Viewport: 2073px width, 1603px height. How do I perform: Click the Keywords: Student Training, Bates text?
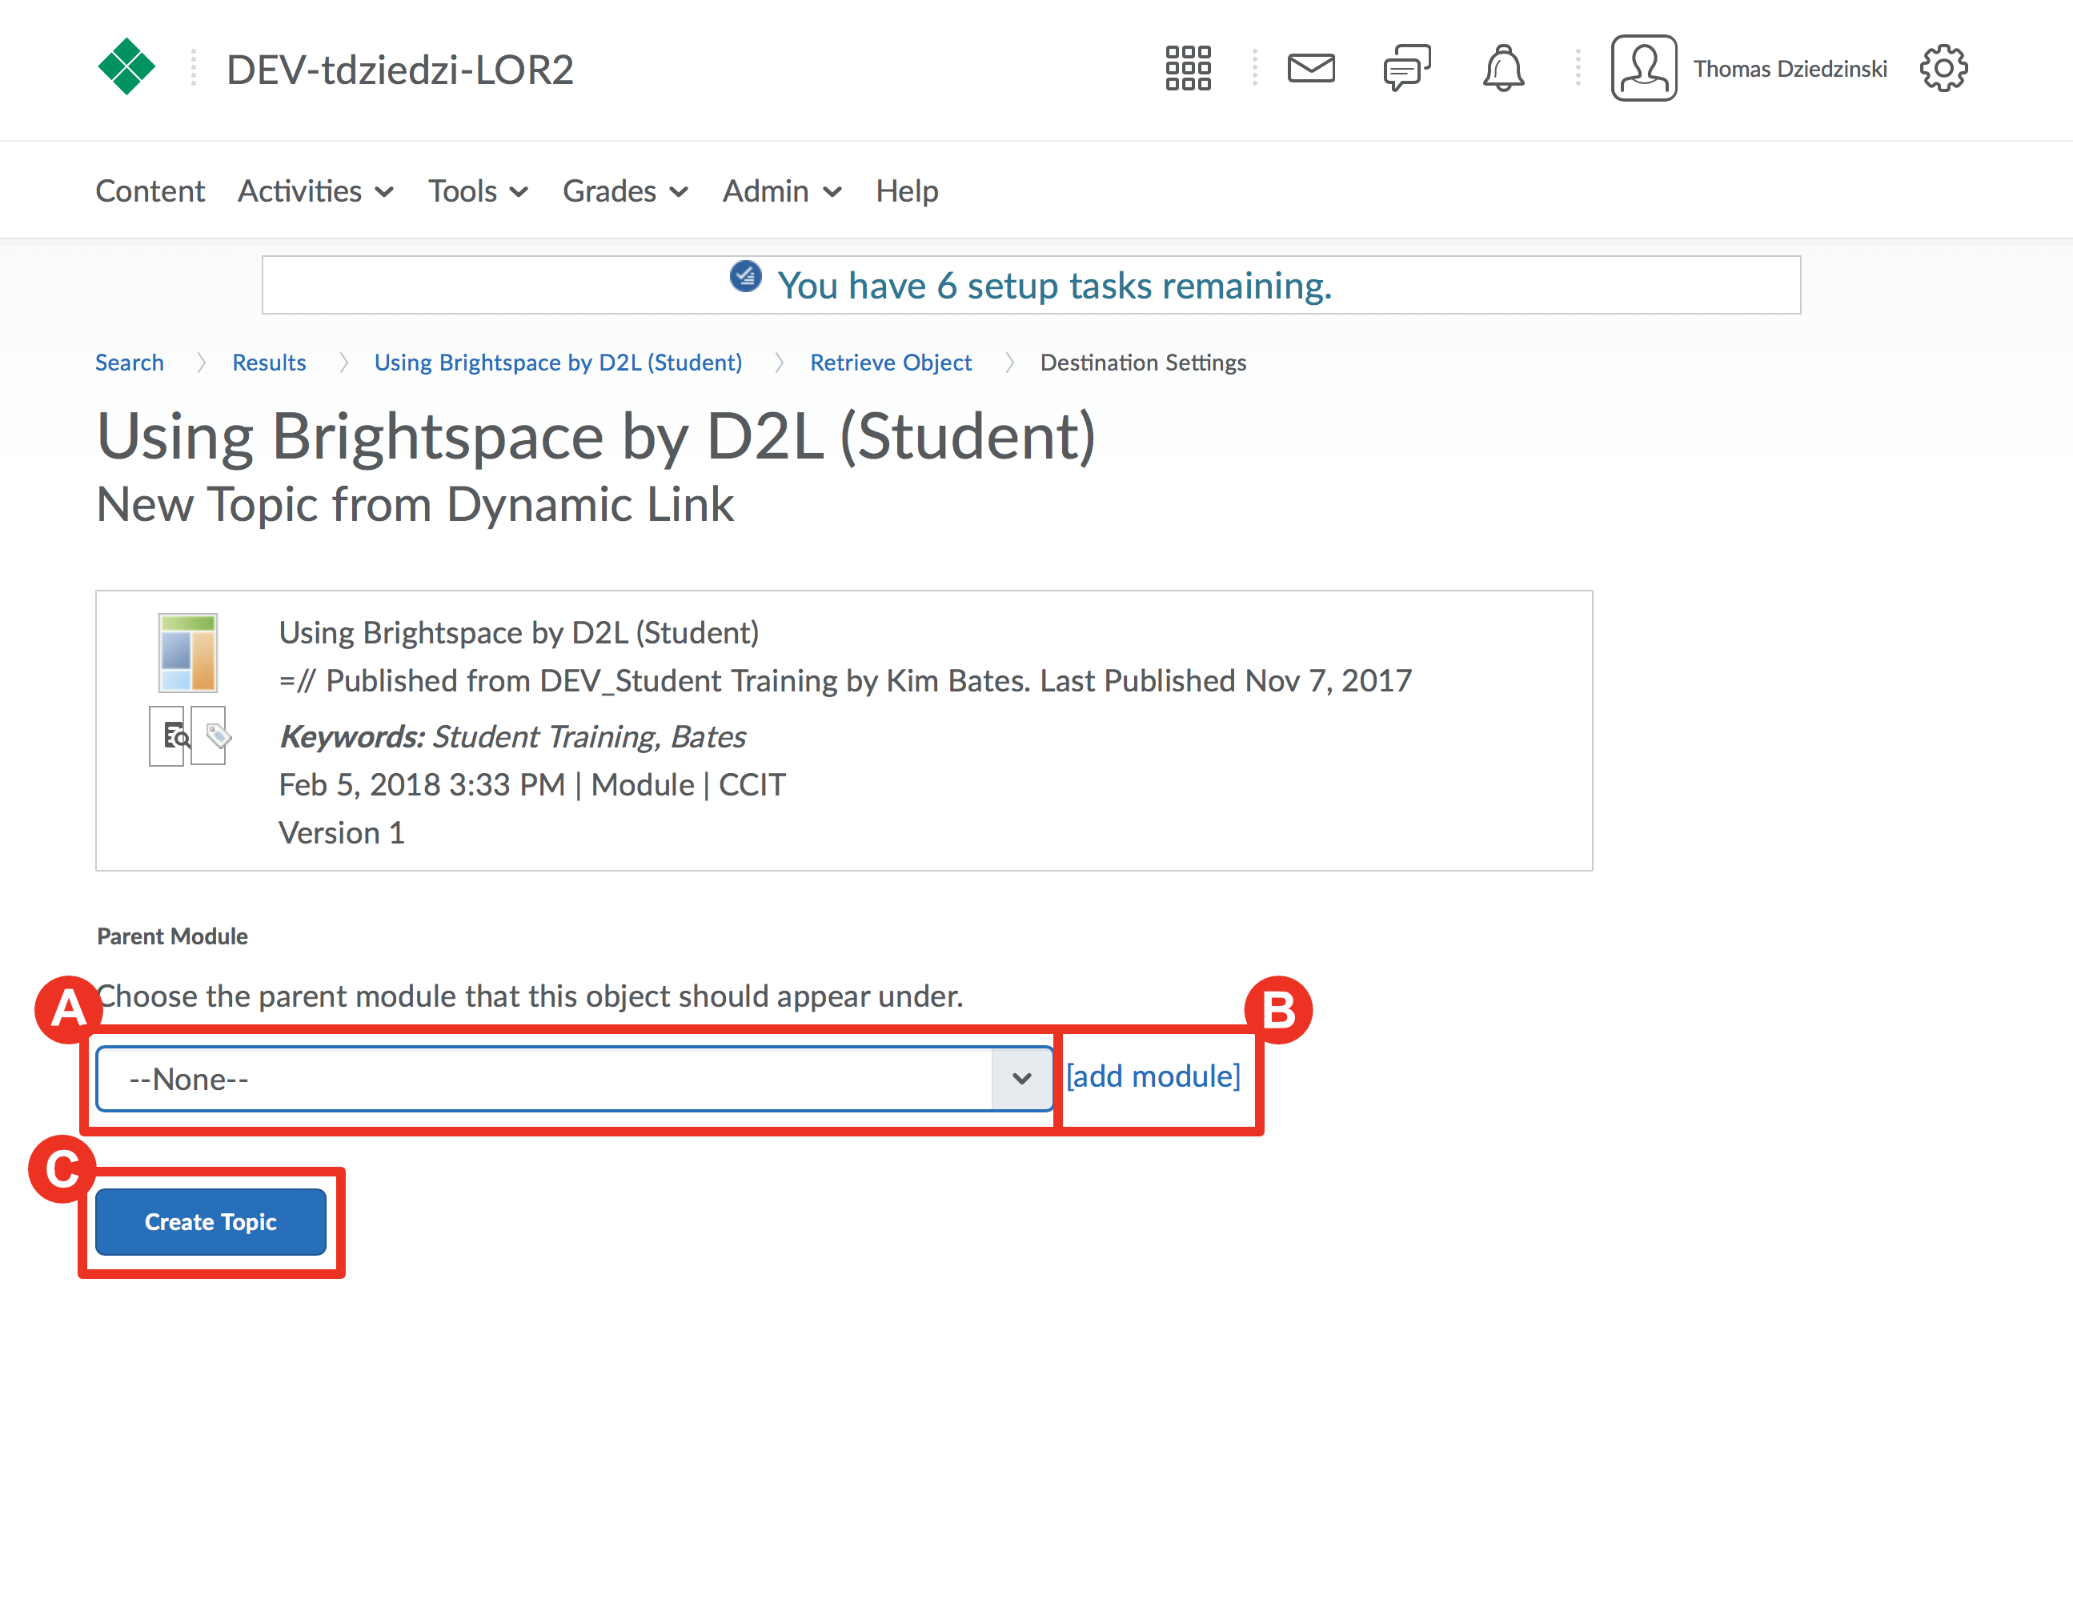point(512,737)
